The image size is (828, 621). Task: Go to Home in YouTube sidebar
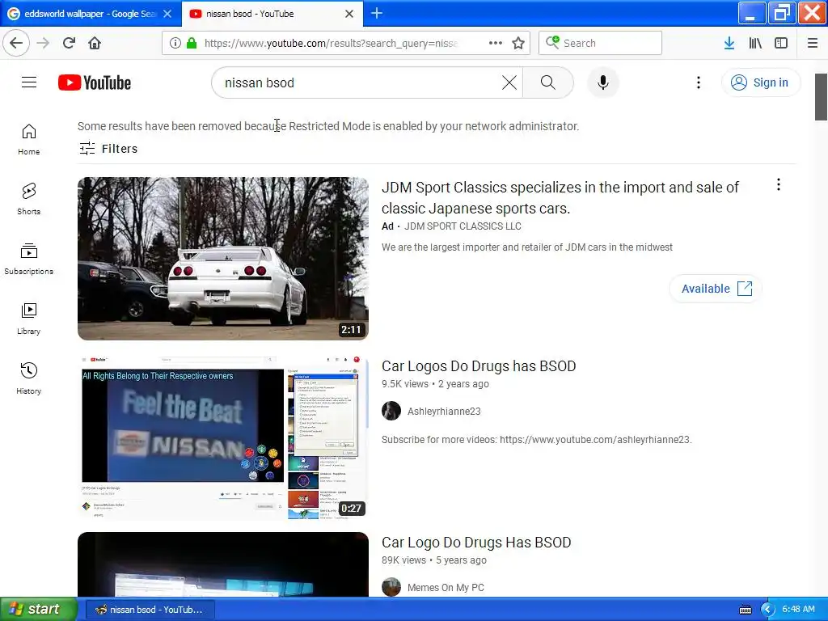28,139
